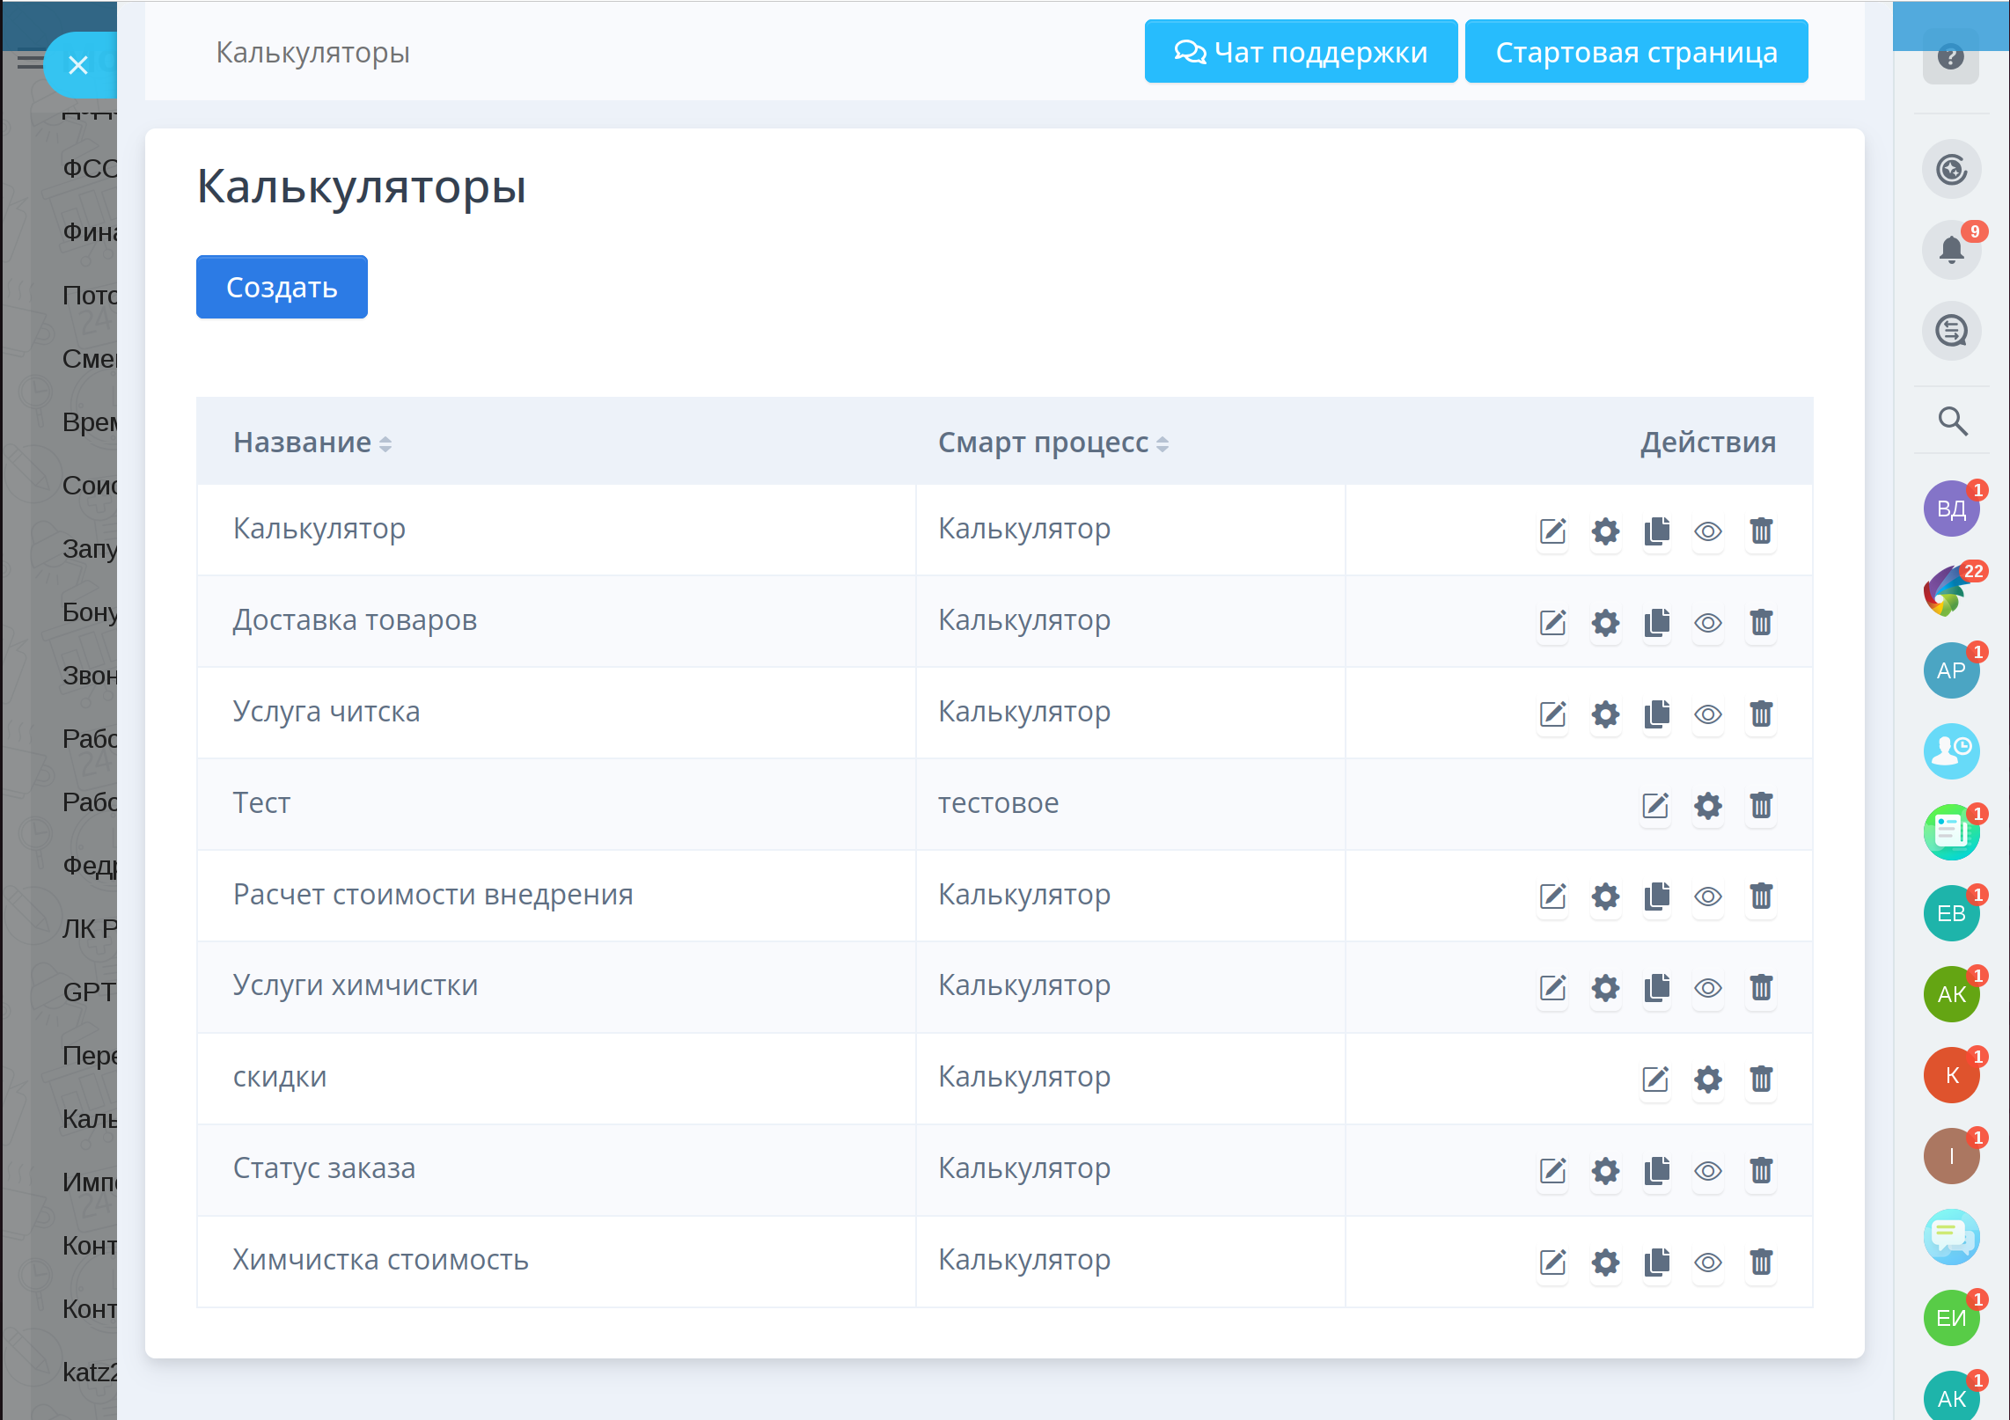The height and width of the screenshot is (1420, 2010).
Task: Preview Калькулятор row with eye icon
Action: pos(1708,531)
